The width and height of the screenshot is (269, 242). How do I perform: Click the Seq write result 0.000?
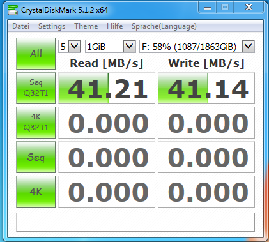[206, 157]
